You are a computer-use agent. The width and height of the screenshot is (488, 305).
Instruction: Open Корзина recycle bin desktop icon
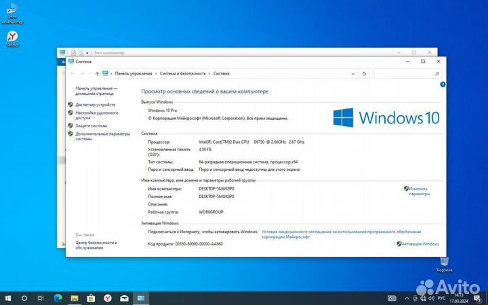click(x=444, y=264)
